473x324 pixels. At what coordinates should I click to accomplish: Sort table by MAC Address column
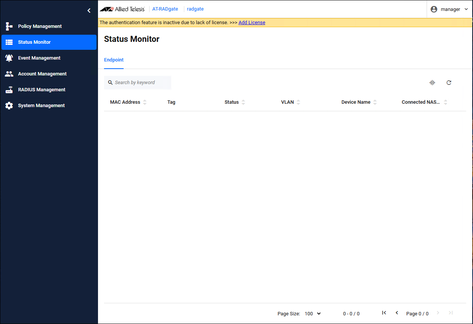[x=145, y=102]
